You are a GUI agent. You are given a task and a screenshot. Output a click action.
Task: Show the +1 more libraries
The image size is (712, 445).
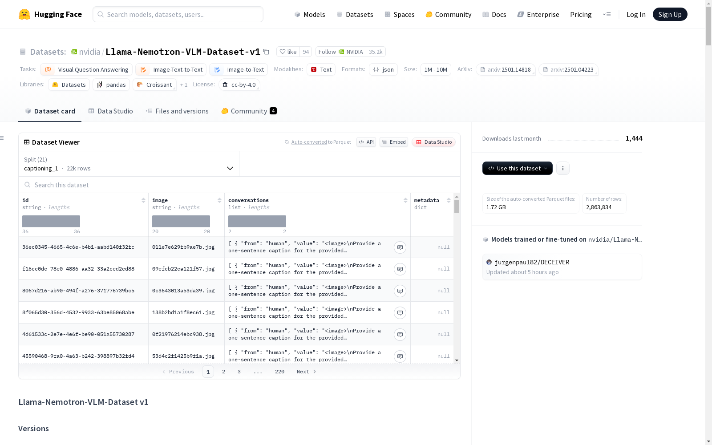click(x=184, y=85)
